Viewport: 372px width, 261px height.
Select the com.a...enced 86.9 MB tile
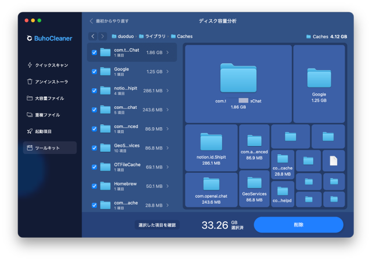pyautogui.click(x=255, y=147)
